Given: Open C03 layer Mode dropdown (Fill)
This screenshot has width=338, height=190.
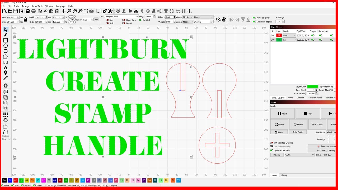Looking at the screenshot, I should click(289, 40).
